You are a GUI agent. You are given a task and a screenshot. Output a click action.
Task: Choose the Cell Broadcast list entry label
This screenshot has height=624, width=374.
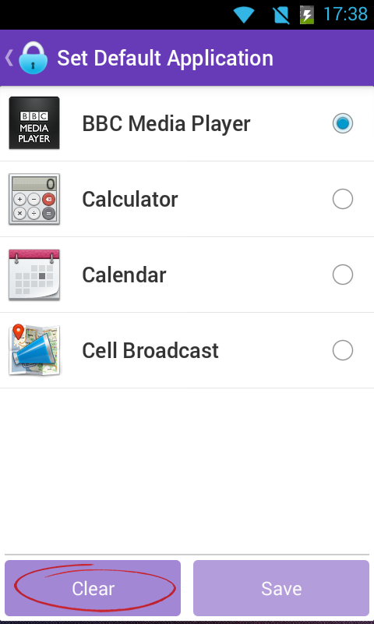click(150, 350)
